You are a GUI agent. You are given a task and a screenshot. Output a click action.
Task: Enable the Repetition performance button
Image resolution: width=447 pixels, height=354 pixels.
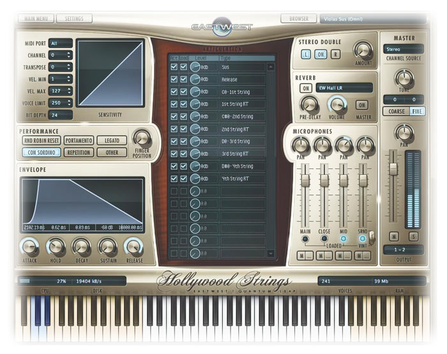pos(79,152)
